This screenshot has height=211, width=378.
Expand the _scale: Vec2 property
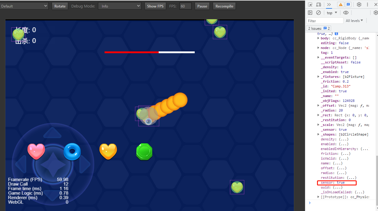coord(319,125)
